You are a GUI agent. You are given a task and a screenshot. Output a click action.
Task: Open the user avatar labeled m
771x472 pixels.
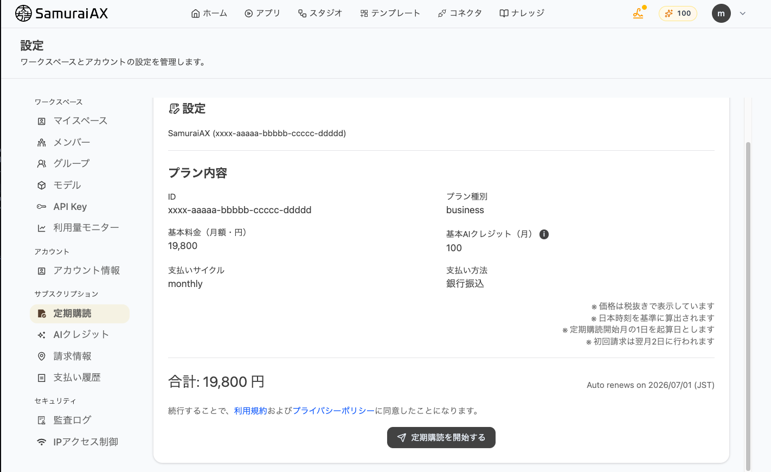(721, 13)
